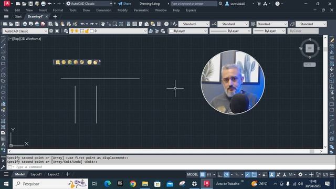Open the Express menu
The height and width of the screenshot is (189, 336).
pos(191,10)
